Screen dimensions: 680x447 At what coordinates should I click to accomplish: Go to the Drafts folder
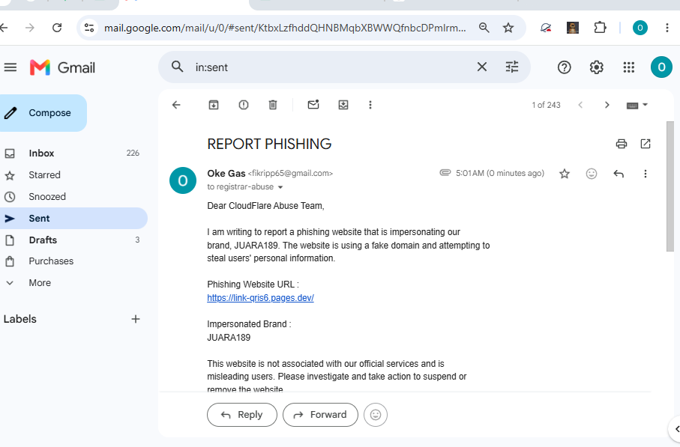pos(43,240)
